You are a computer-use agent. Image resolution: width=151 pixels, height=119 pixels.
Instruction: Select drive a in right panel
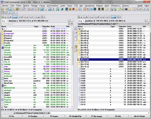click(80, 17)
